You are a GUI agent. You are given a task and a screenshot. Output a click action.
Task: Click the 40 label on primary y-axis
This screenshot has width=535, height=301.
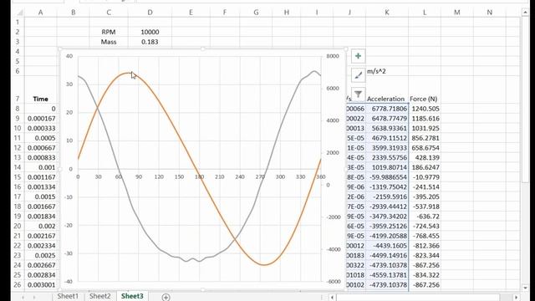click(69, 56)
